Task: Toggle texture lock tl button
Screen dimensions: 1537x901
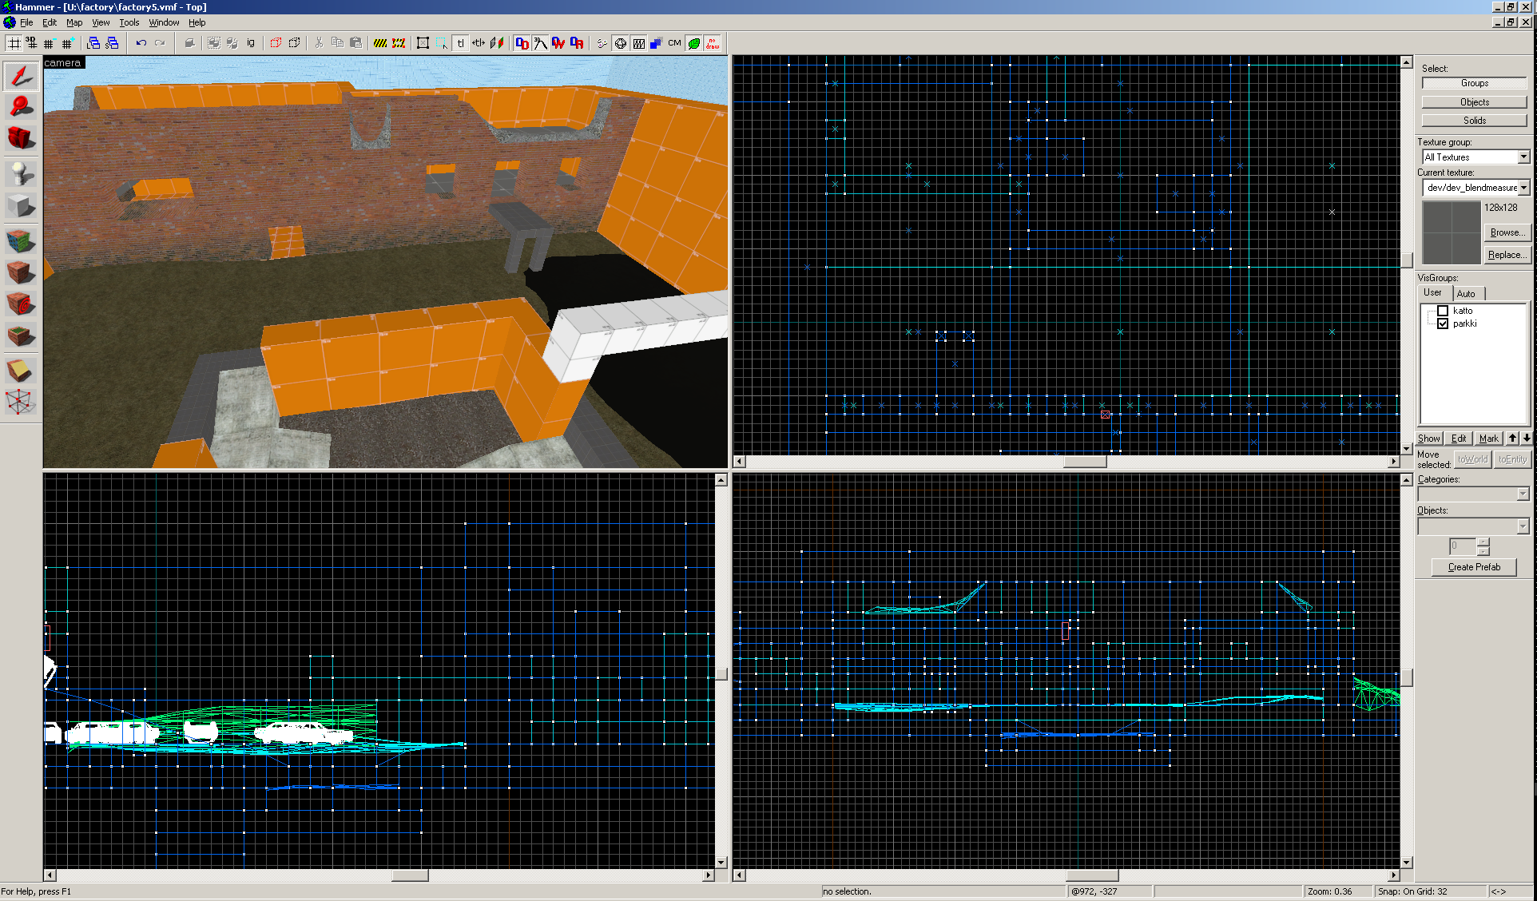Action: tap(460, 43)
